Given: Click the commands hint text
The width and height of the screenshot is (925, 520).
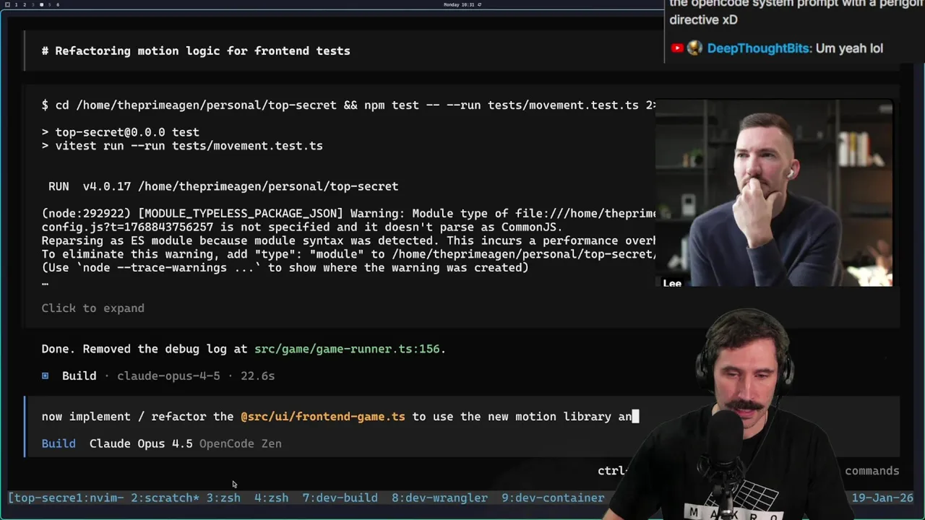Looking at the screenshot, I should (872, 471).
